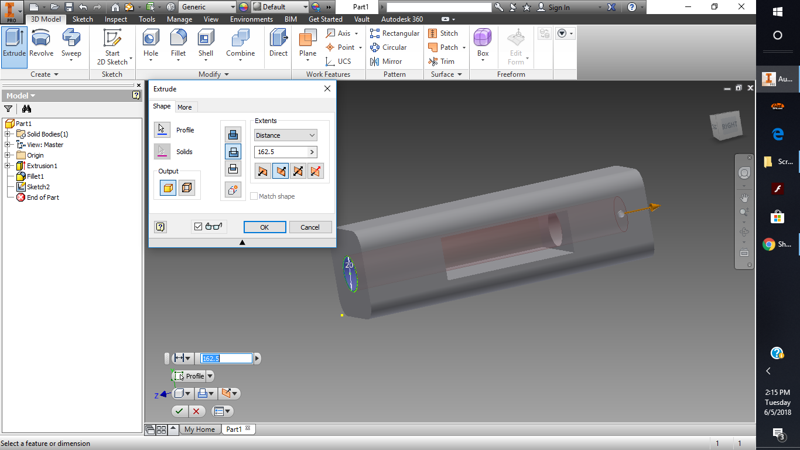Click the 162.5 distance field in dialog
800x450 pixels.
click(x=281, y=152)
